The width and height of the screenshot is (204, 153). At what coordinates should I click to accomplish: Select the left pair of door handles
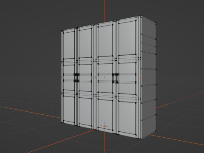pos(76,78)
